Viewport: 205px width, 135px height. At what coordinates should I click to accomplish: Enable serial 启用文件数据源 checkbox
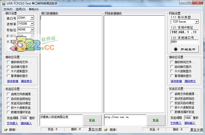coord(8,94)
